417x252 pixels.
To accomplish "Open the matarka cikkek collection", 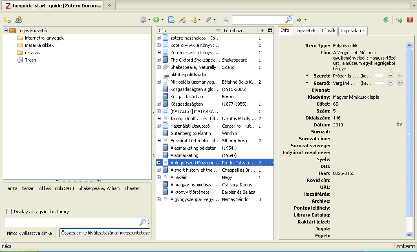I will pos(40,45).
